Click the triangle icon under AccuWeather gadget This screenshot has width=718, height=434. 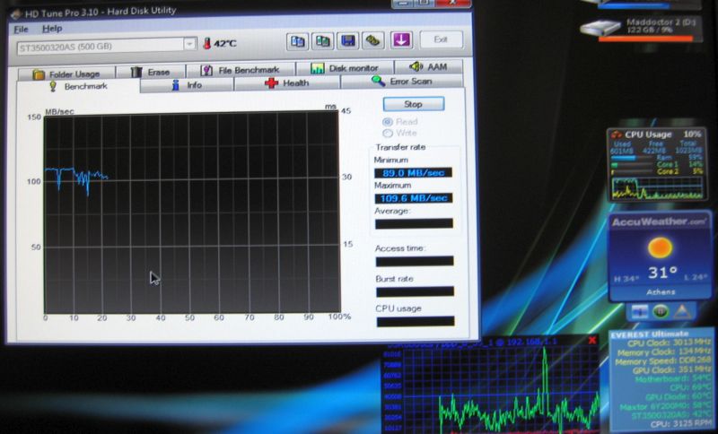(682, 311)
